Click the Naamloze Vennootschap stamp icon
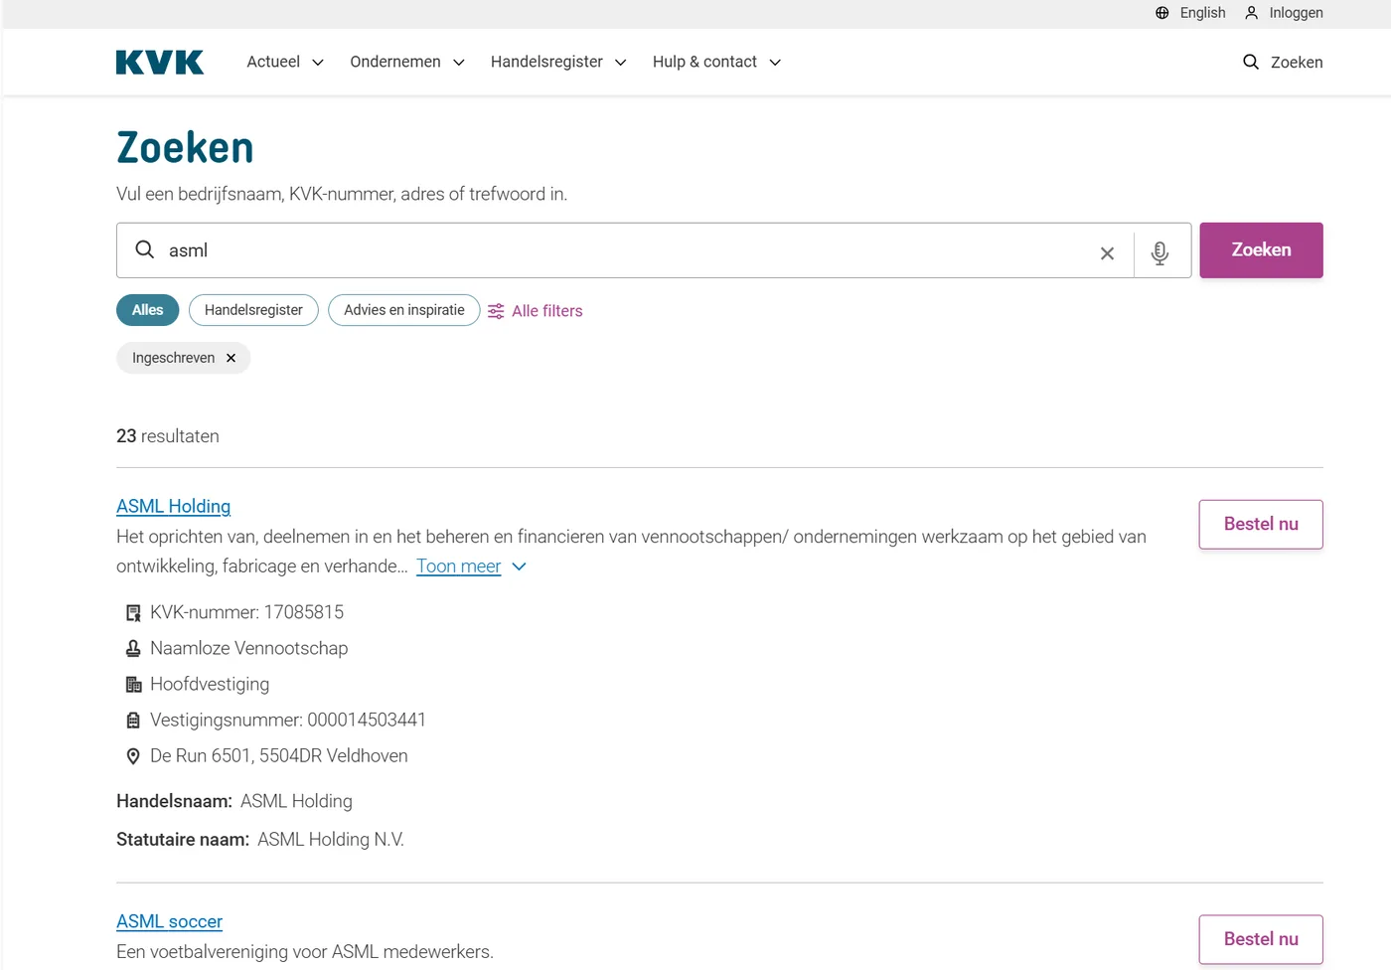The height and width of the screenshot is (970, 1391). (133, 649)
